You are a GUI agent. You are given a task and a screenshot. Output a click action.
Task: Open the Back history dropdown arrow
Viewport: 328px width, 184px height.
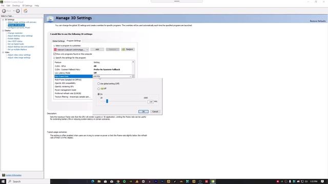pos(14,11)
